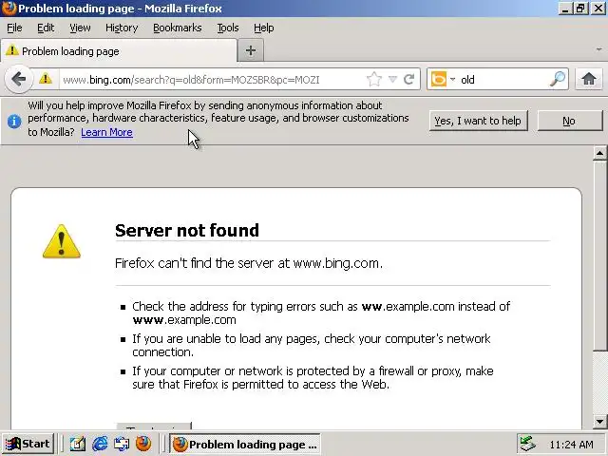Open the Windows Start menu
The height and width of the screenshot is (456, 608).
pyautogui.click(x=28, y=444)
